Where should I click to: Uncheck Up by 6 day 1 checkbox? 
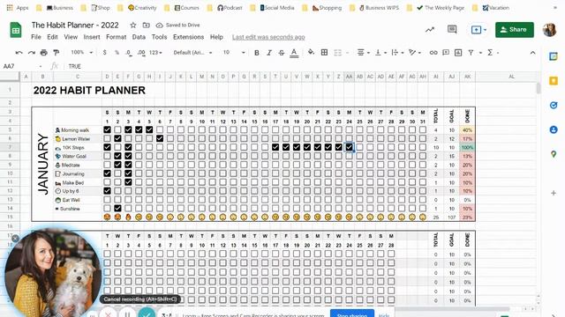tap(107, 191)
